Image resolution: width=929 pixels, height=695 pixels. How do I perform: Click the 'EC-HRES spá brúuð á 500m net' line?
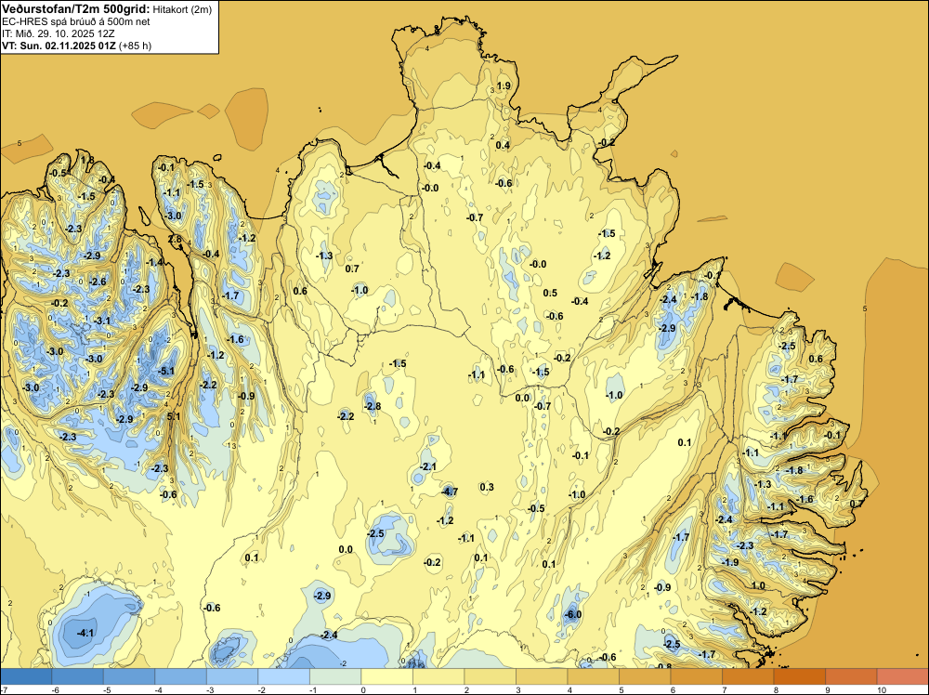(76, 22)
